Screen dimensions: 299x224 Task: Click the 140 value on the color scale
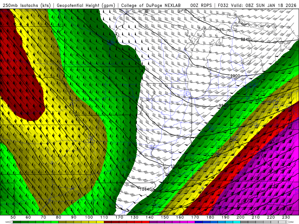coord(149,217)
